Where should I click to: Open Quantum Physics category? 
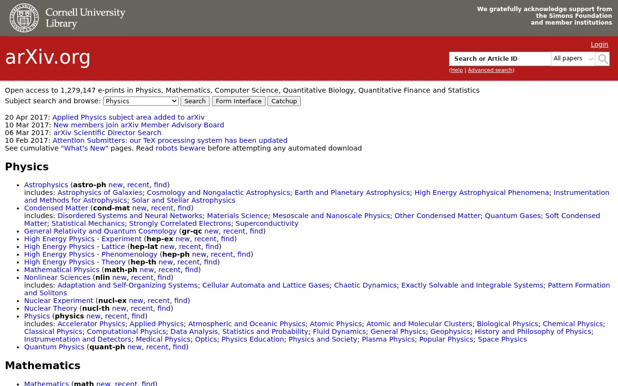(x=54, y=347)
